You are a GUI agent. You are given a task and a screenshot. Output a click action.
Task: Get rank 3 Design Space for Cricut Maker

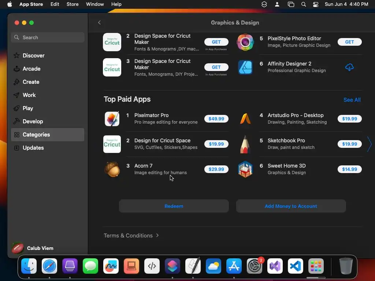coord(216,67)
